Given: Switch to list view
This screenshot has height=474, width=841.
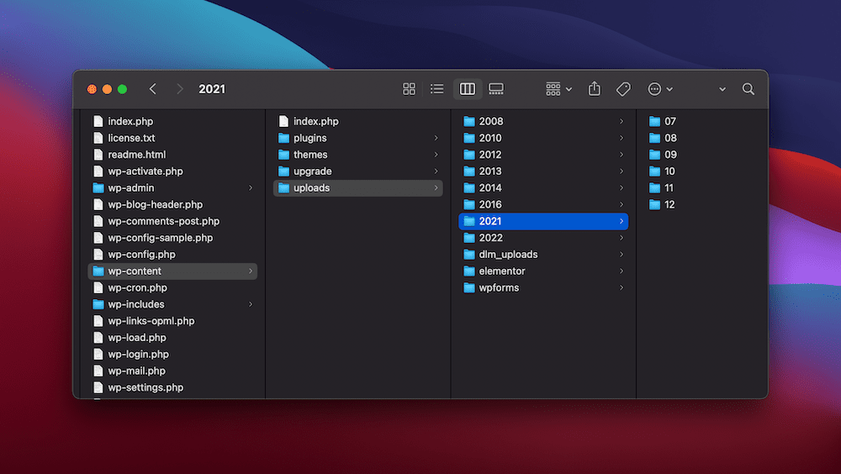Looking at the screenshot, I should 437,89.
